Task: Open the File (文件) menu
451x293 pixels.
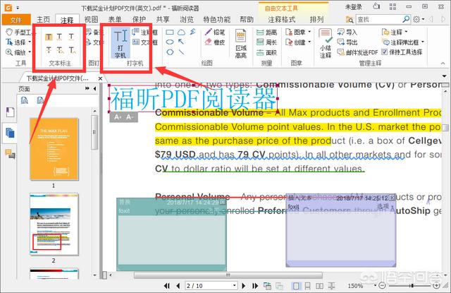Action: click(x=16, y=20)
